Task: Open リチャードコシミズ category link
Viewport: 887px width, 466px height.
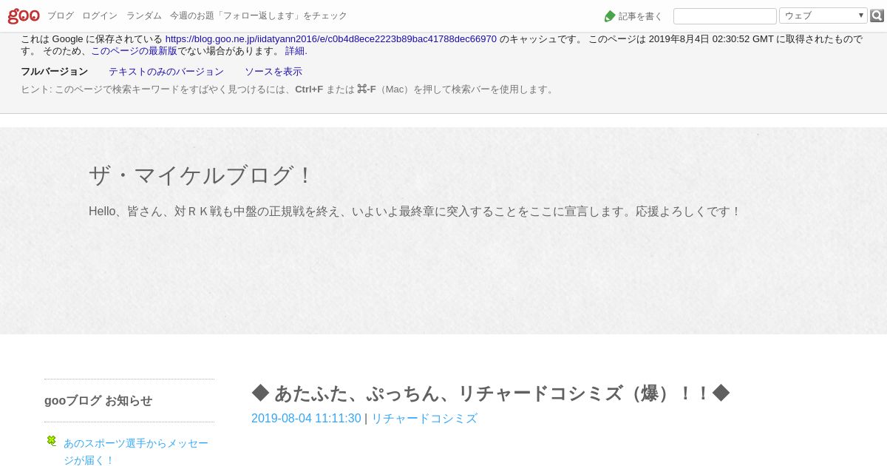Action: [424, 419]
